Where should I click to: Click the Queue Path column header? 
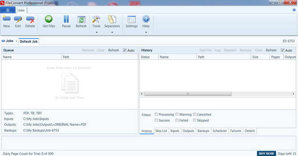pos(99,57)
